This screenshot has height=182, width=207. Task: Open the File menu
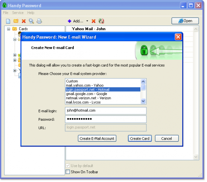[x=6, y=13]
